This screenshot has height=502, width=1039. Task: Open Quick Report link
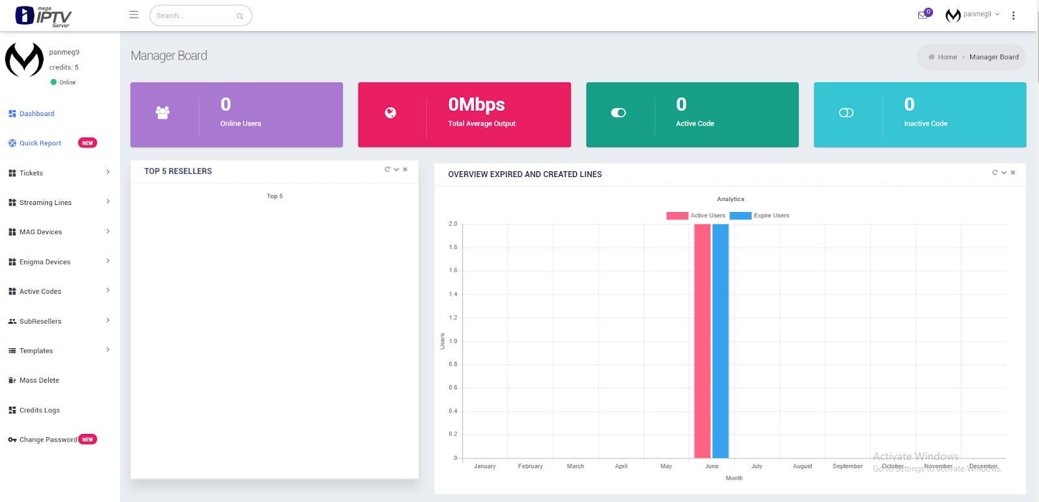pos(40,143)
